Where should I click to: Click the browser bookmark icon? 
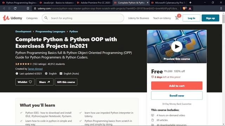pos(28,8)
